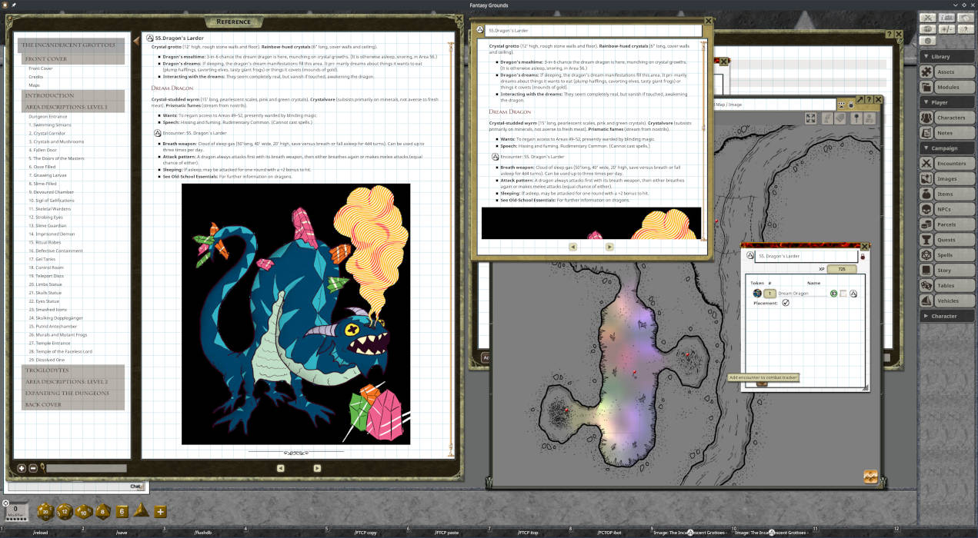Expand the Front Cover chapter

coord(72,59)
